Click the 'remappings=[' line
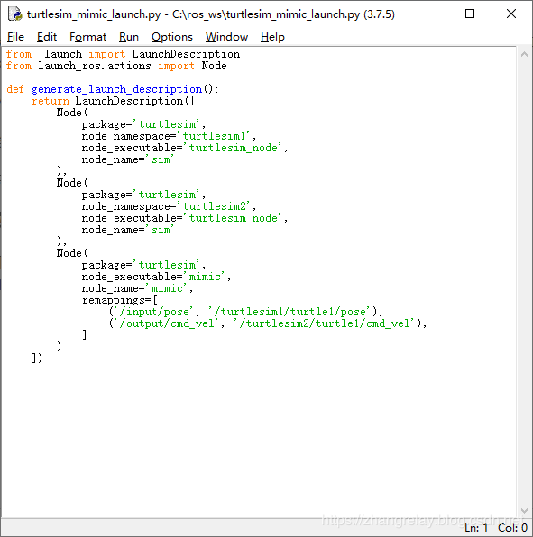Image resolution: width=533 pixels, height=537 pixels. pos(120,300)
